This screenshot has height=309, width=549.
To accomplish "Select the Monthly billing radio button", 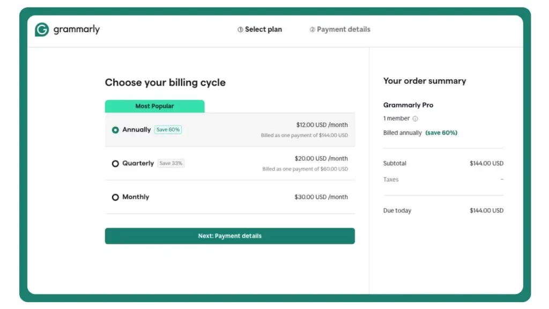I will 115,197.
